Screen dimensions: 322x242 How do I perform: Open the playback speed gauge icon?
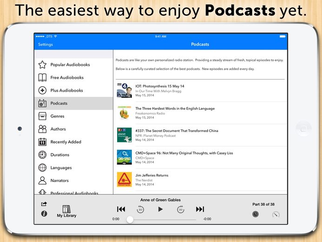[x=276, y=214]
